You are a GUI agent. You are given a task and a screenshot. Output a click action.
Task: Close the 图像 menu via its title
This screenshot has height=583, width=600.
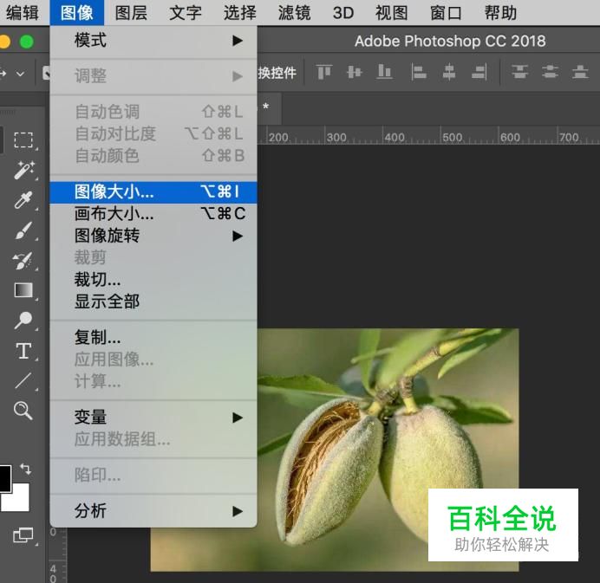(x=76, y=13)
